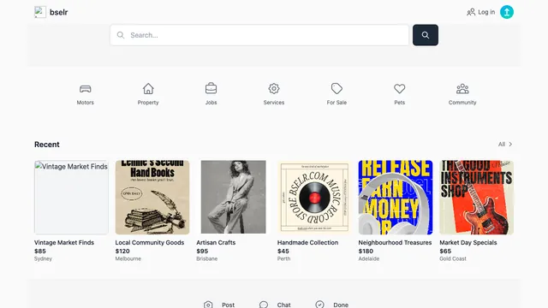
Task: Open Vintage Market Finds thumbnail
Action: click(x=71, y=198)
